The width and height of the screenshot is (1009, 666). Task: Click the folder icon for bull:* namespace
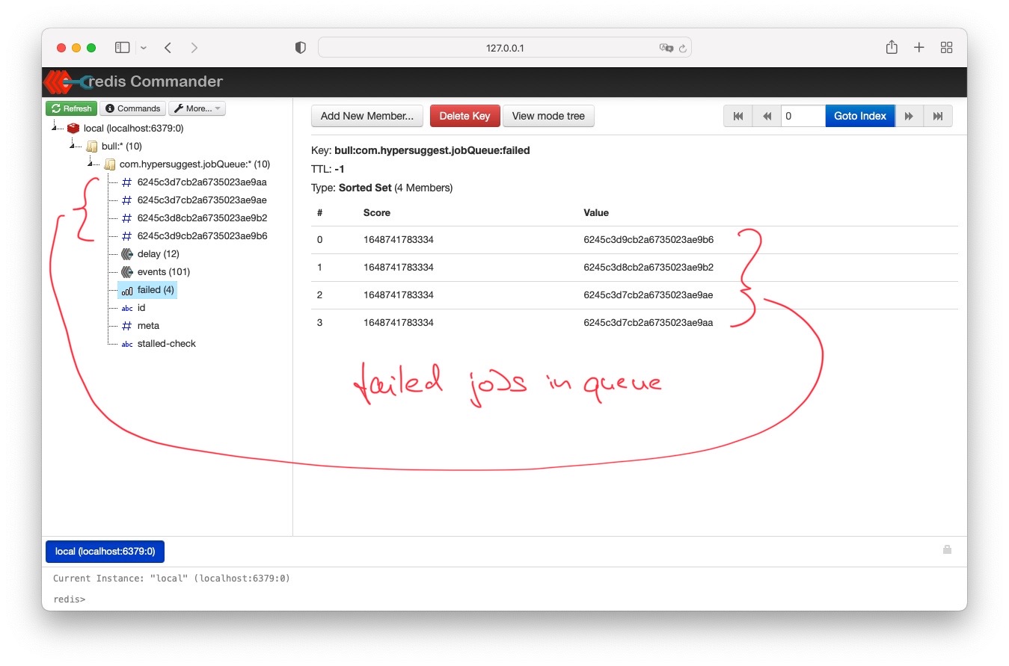point(91,146)
